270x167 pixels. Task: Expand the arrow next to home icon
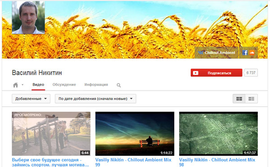pos(22,85)
